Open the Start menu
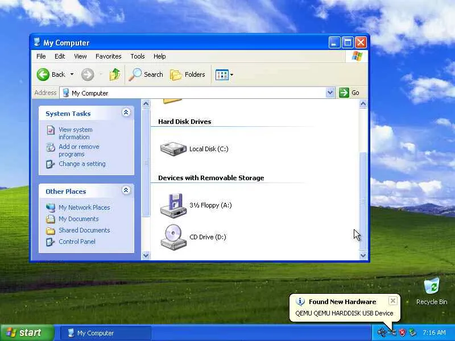This screenshot has height=341, width=455. click(27, 332)
